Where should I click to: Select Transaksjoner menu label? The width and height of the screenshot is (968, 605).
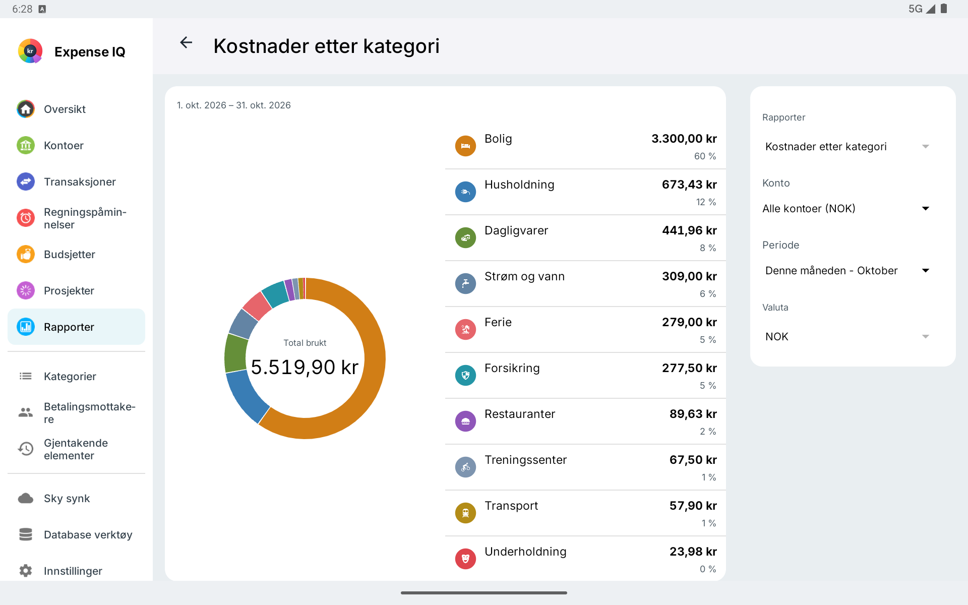(x=80, y=181)
